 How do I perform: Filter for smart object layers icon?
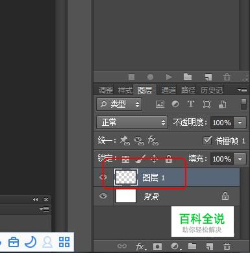pyautogui.click(x=222, y=104)
